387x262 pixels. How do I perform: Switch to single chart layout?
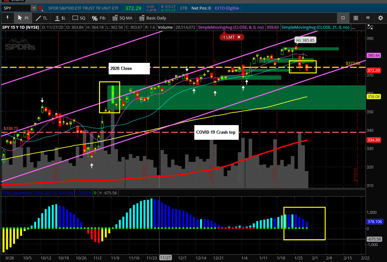[343, 18]
